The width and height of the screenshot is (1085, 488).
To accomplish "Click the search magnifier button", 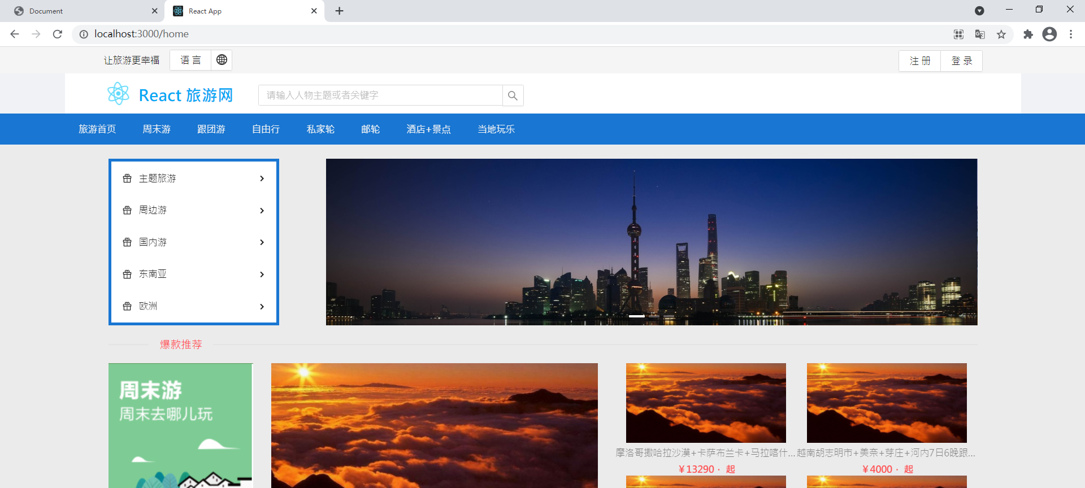I will coord(513,95).
